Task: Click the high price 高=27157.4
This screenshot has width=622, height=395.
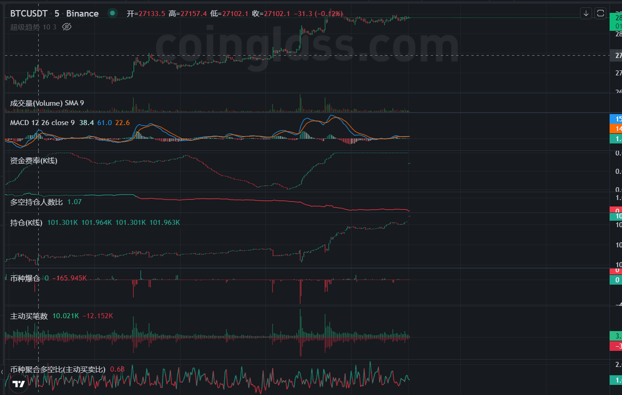Action: coord(188,13)
